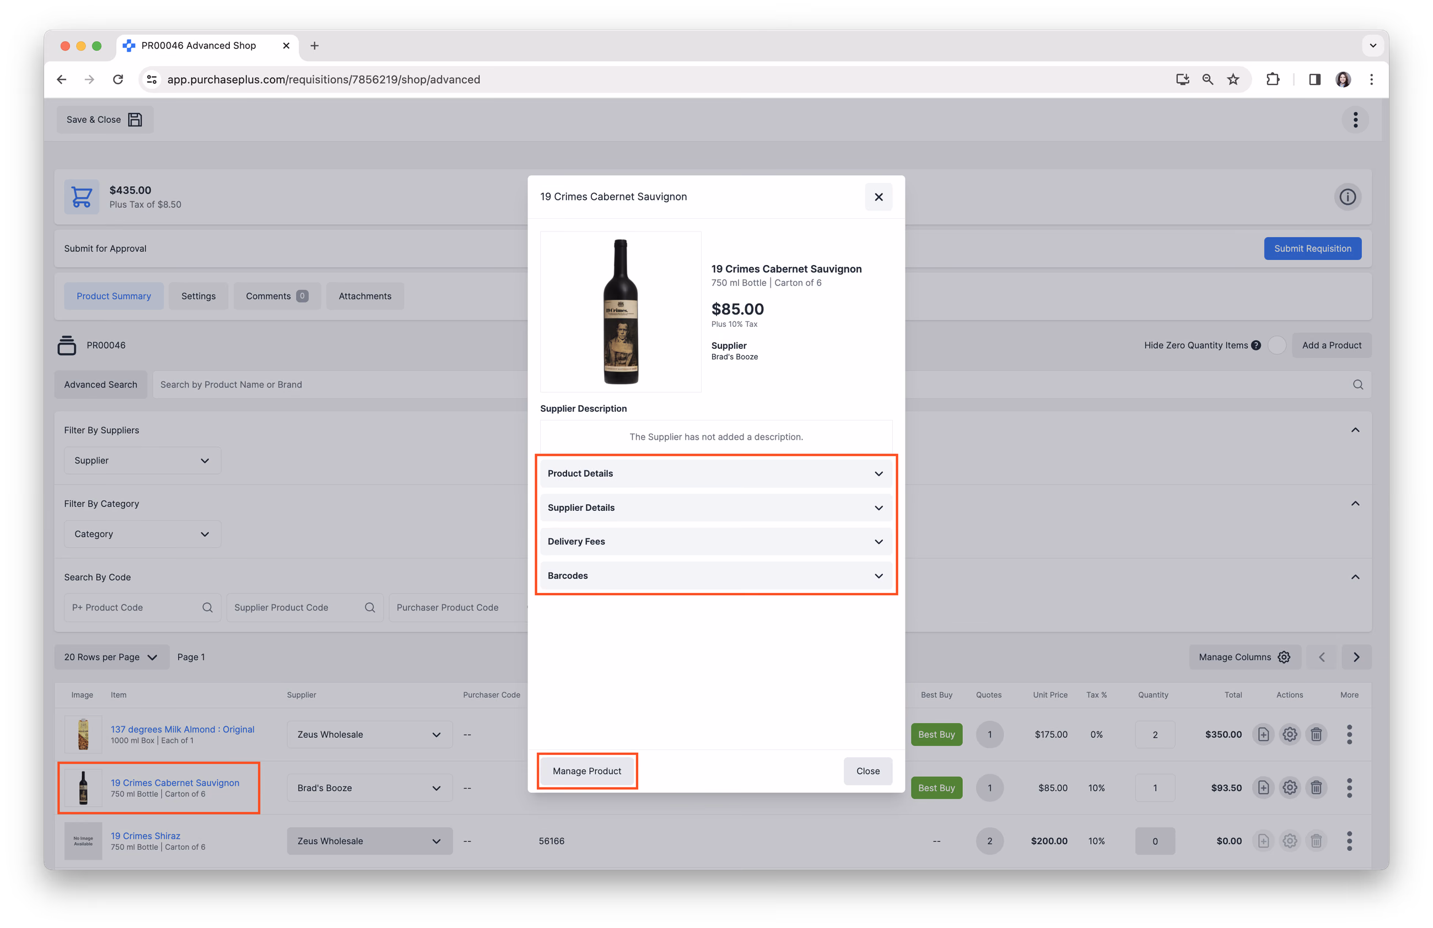Viewport: 1433px width, 928px height.
Task: Collapse the Filter By Category section
Action: point(1355,503)
